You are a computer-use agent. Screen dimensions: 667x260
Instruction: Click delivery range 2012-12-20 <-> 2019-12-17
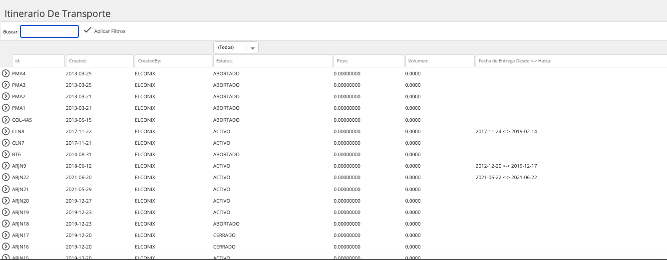pos(506,166)
